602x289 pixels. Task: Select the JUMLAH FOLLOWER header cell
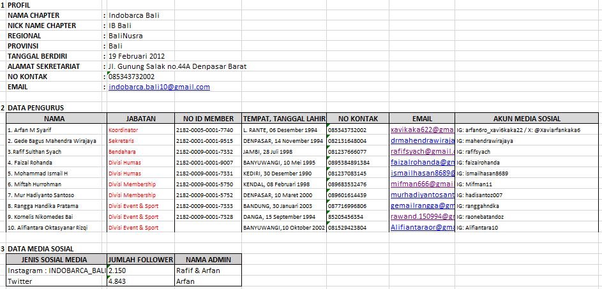(x=141, y=260)
